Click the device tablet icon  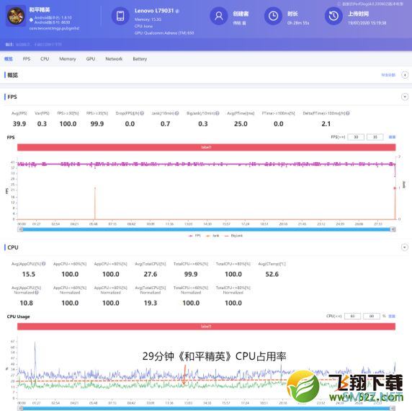pos(120,16)
